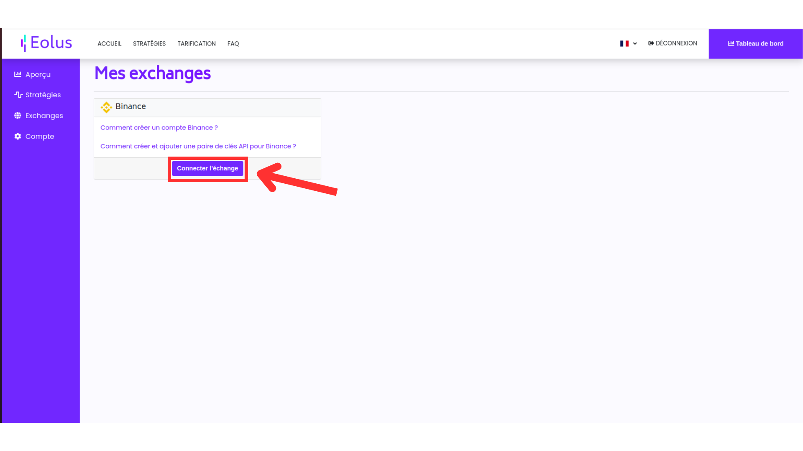
Task: Select Compte in the sidebar
Action: (40, 137)
